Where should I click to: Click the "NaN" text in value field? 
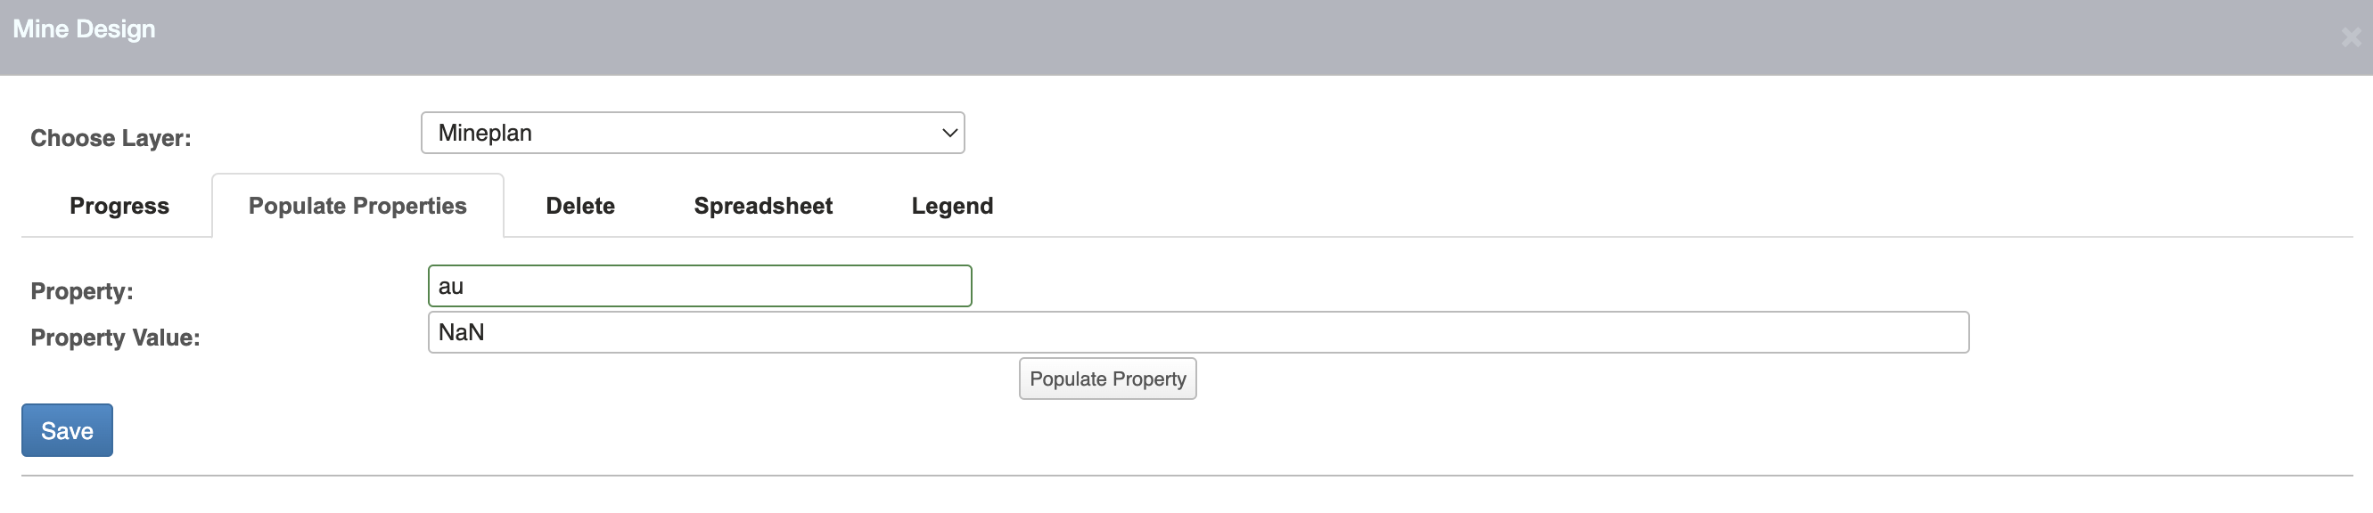pyautogui.click(x=461, y=332)
